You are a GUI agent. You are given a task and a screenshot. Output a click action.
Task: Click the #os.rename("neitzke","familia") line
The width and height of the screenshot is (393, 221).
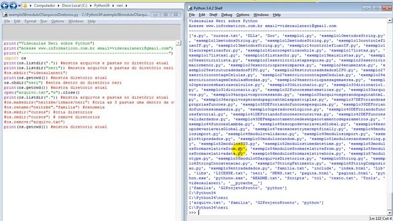[54, 107]
